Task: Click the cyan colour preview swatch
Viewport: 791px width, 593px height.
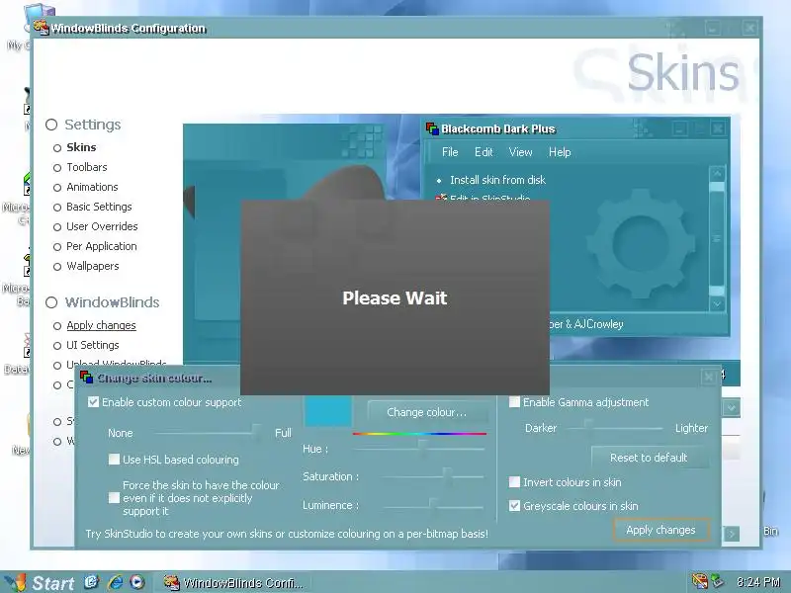Action: [x=328, y=411]
